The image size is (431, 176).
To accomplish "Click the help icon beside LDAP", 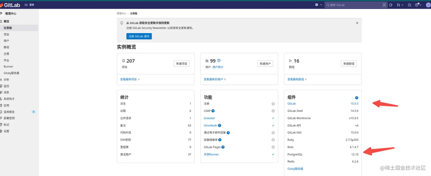I will point(213,111).
